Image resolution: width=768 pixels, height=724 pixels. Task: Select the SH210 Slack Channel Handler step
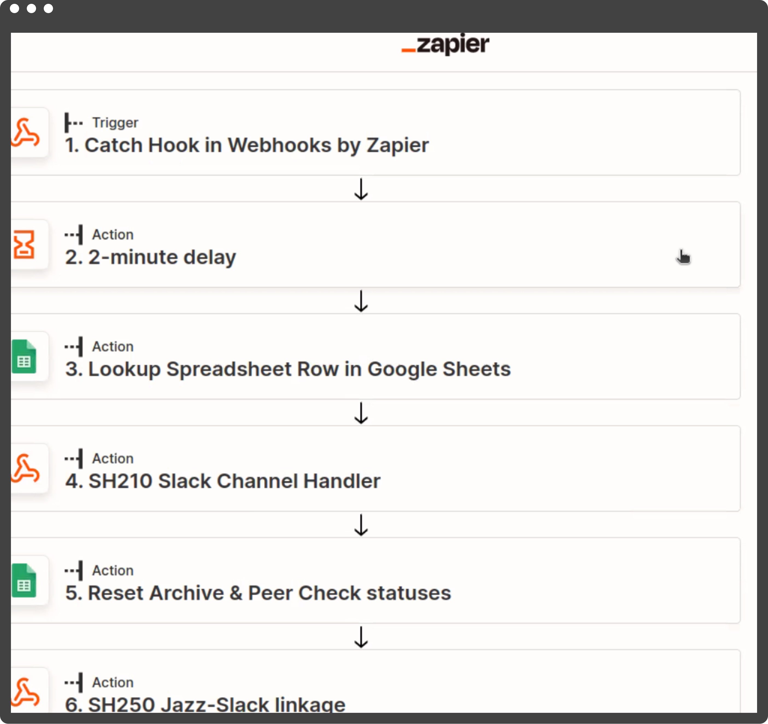(x=223, y=481)
